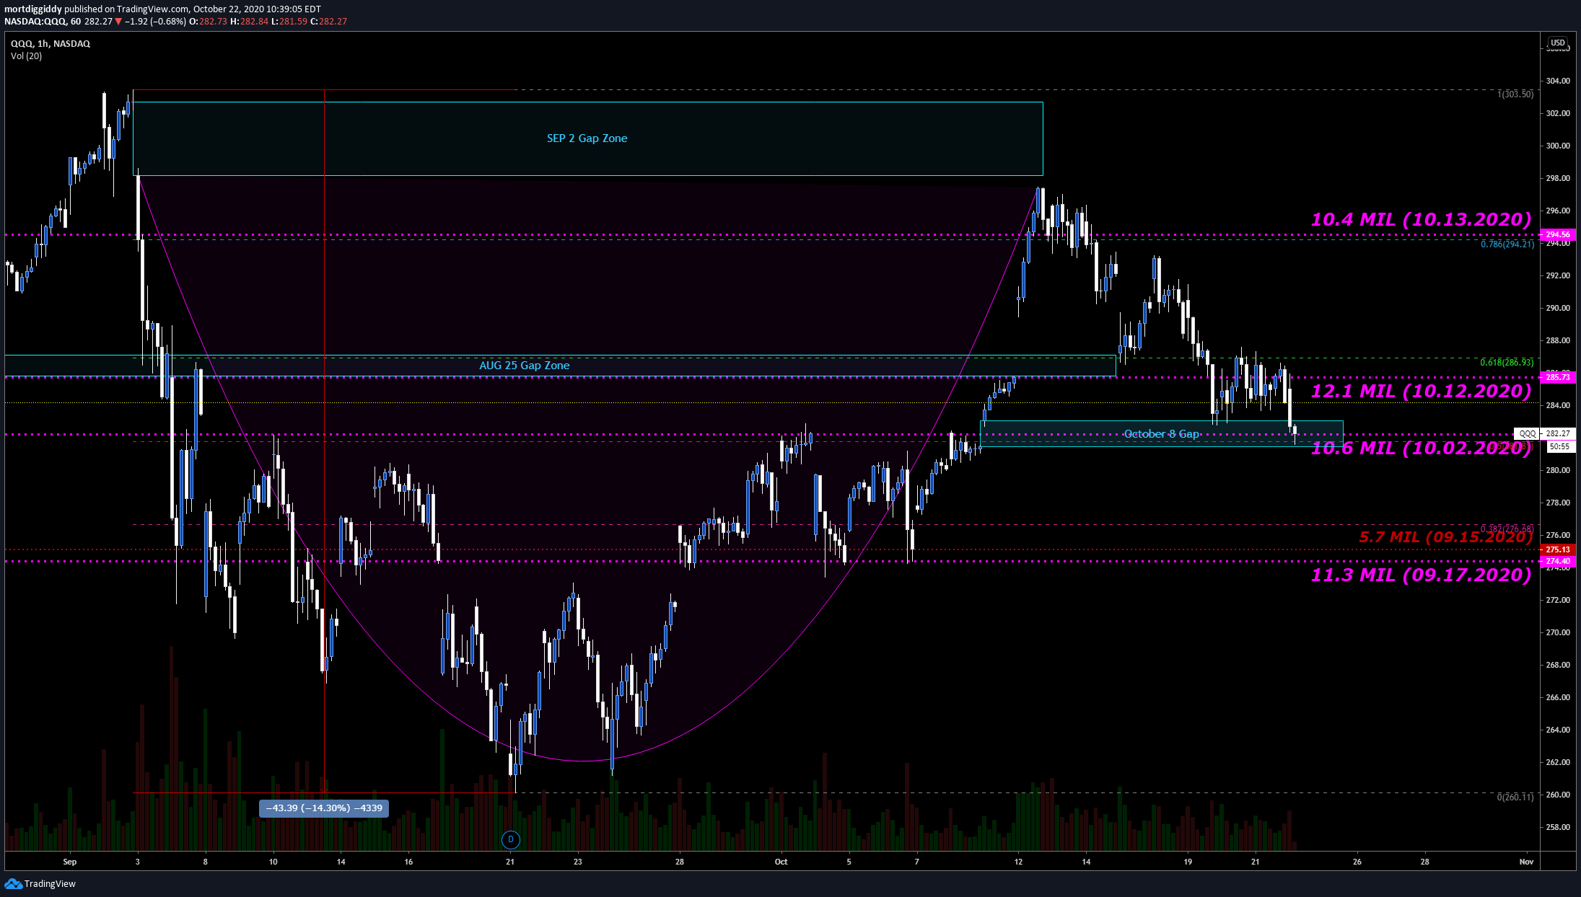Viewport: 1581px width, 897px height.
Task: Click the mortdiggiddy author name
Action: [x=33, y=9]
